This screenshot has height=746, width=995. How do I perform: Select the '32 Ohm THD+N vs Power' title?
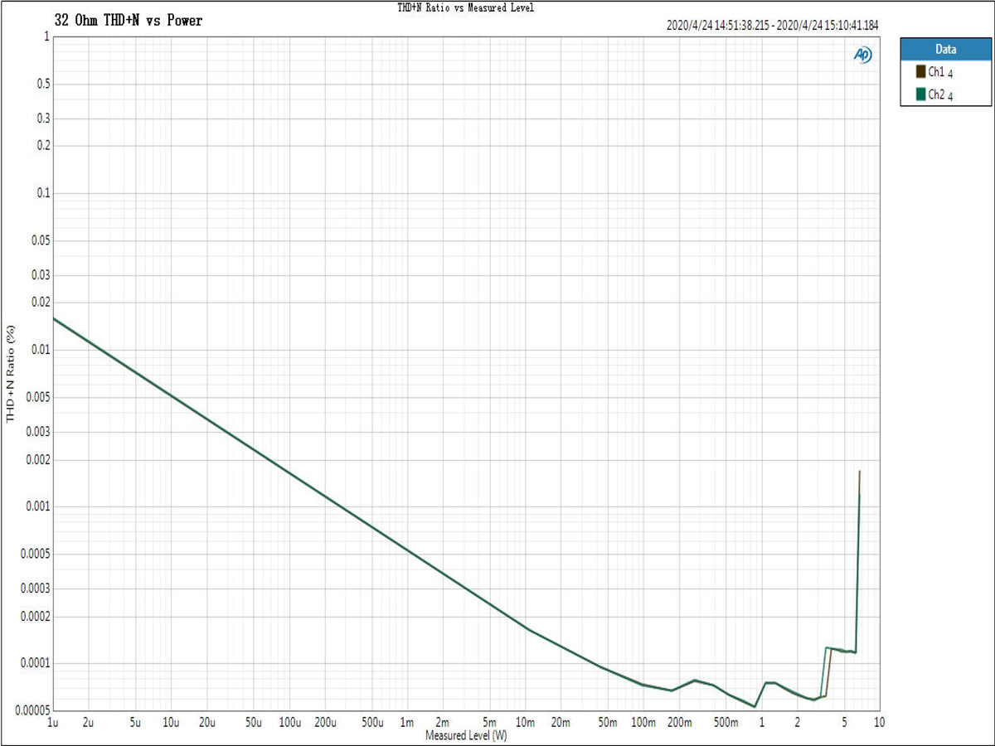click(x=128, y=20)
